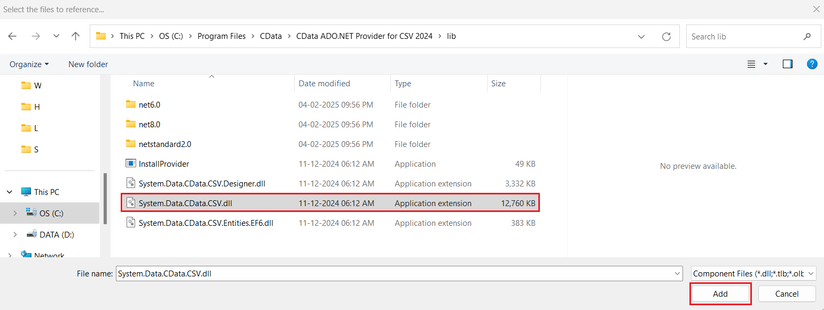Select the System.Data.CData.CSV.Designer.dll file

(201, 184)
